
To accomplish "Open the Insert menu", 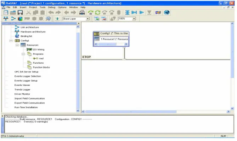I will coord(23,7).
